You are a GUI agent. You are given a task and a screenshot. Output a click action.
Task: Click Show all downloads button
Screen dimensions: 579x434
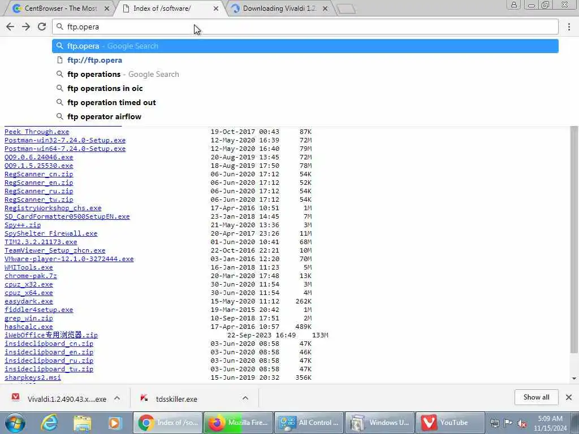pyautogui.click(x=536, y=397)
